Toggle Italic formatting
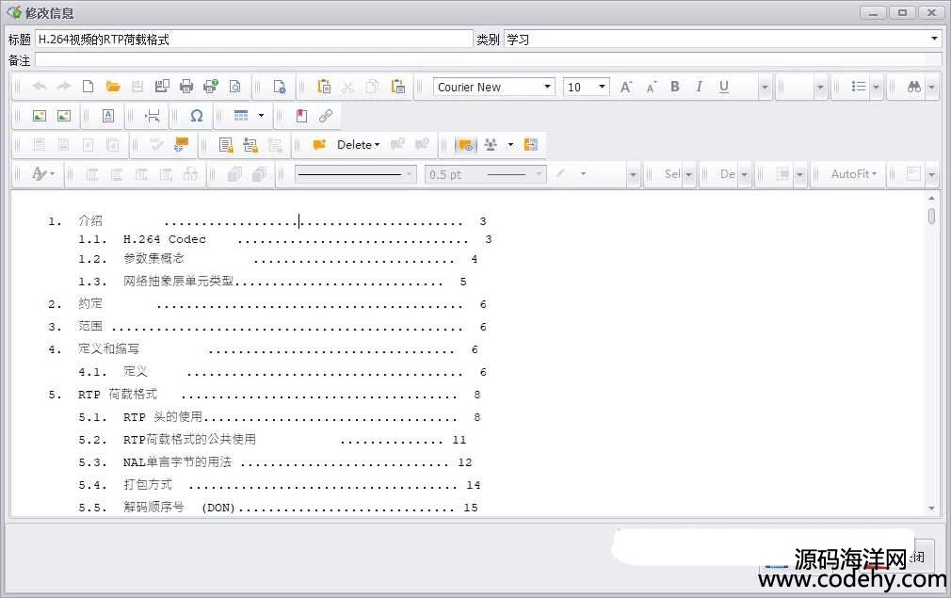Viewport: 951px width, 598px height. 699,87
